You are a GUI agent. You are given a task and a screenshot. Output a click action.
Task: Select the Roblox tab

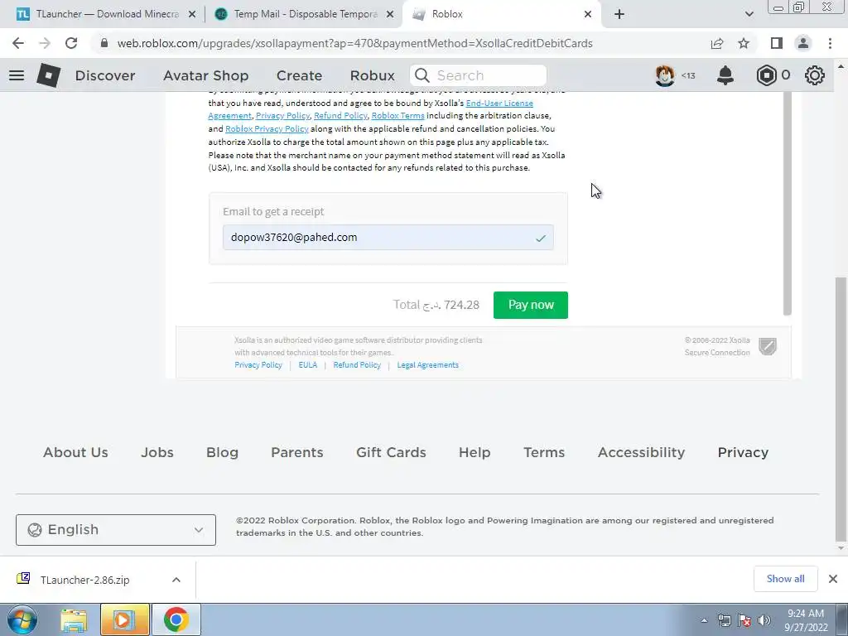[x=500, y=14]
